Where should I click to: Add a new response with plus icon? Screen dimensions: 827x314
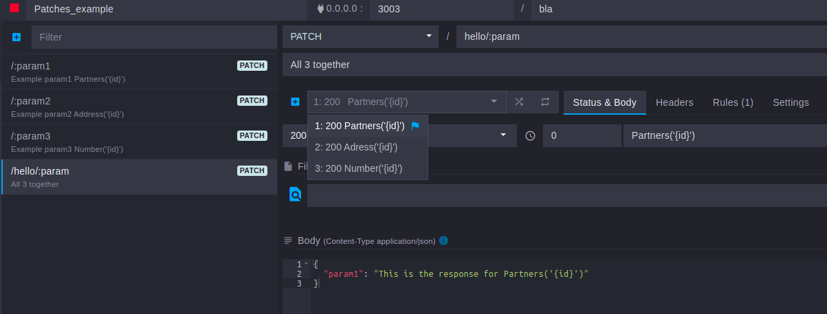pos(295,102)
